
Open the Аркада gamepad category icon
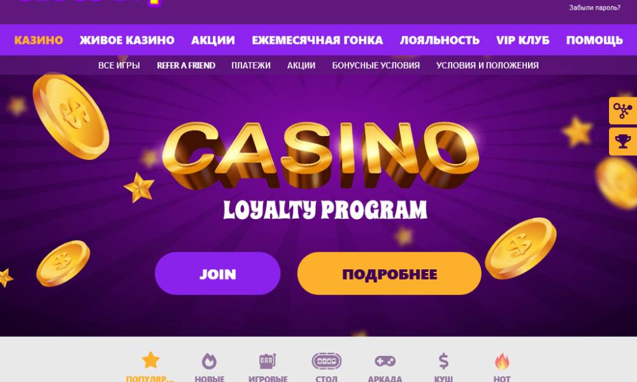pos(385,361)
